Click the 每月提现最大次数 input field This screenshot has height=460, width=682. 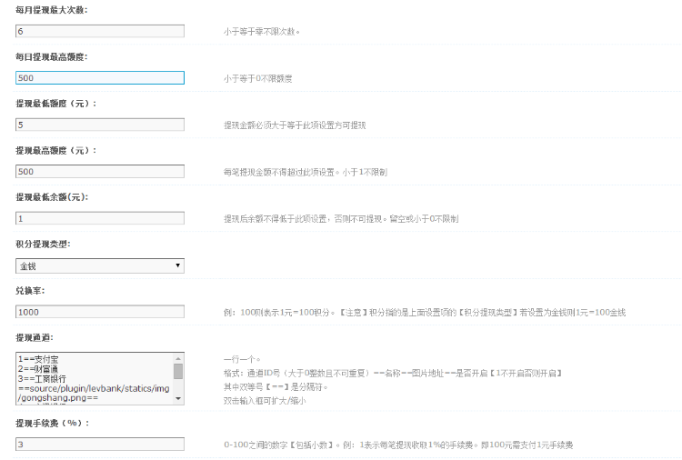(x=100, y=31)
